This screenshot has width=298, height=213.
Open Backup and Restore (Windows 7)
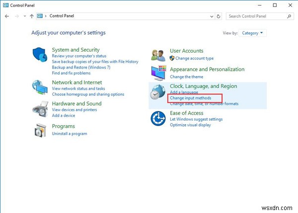[x=81, y=67]
